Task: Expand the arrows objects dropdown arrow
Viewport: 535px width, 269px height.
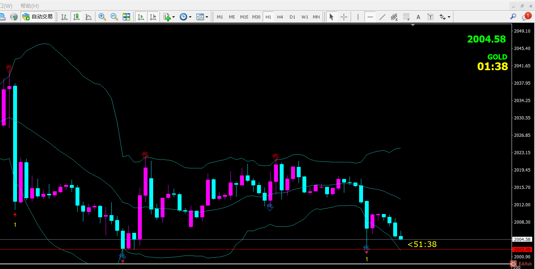Action: (449, 17)
